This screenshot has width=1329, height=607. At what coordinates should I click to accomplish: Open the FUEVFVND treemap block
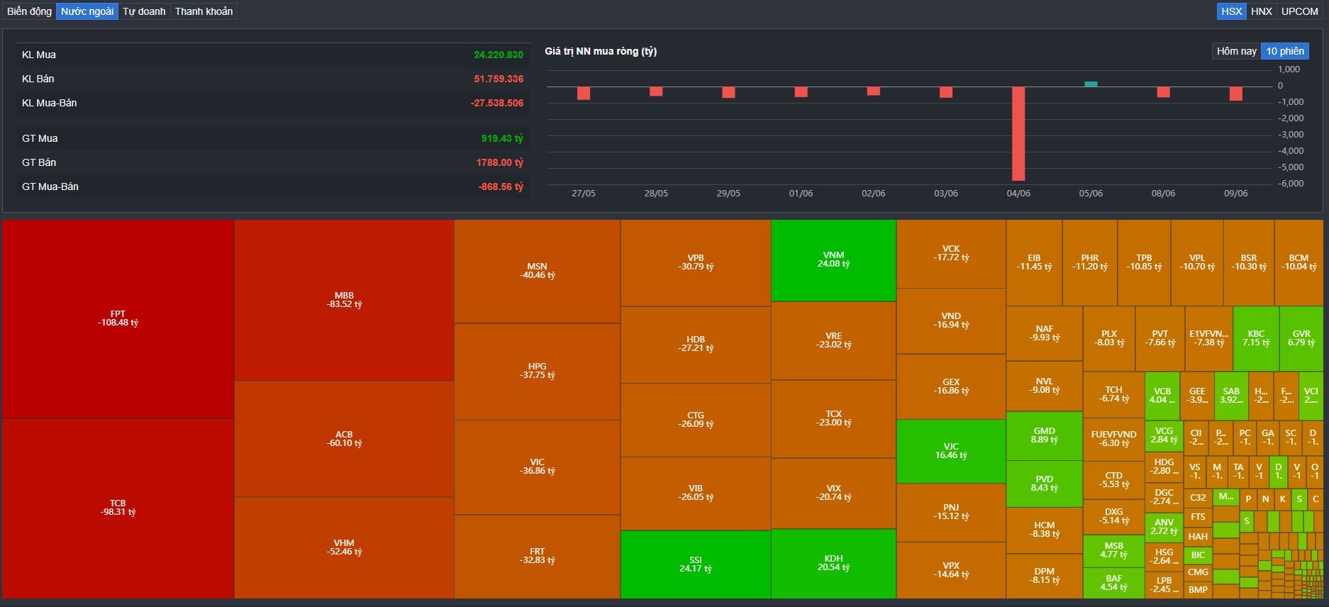(1114, 439)
